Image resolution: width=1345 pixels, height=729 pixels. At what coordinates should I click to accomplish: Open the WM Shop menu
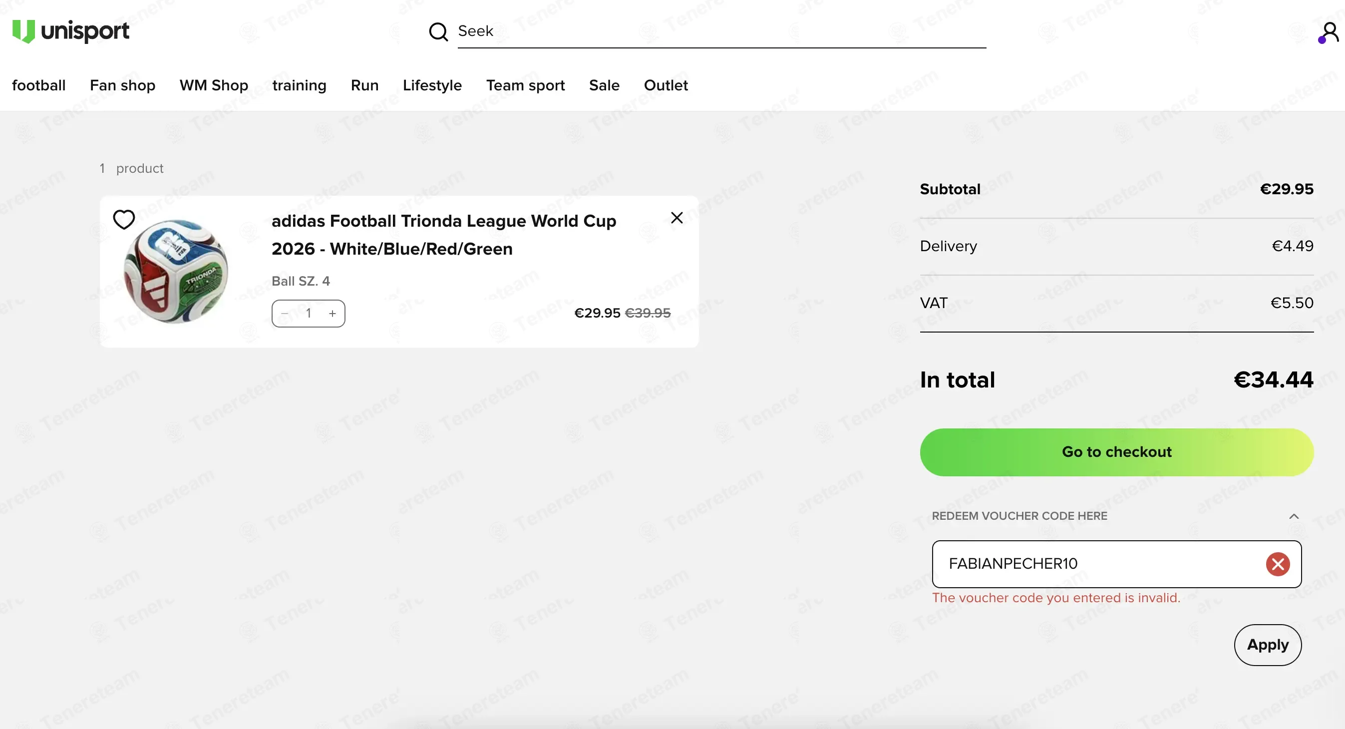pyautogui.click(x=214, y=85)
